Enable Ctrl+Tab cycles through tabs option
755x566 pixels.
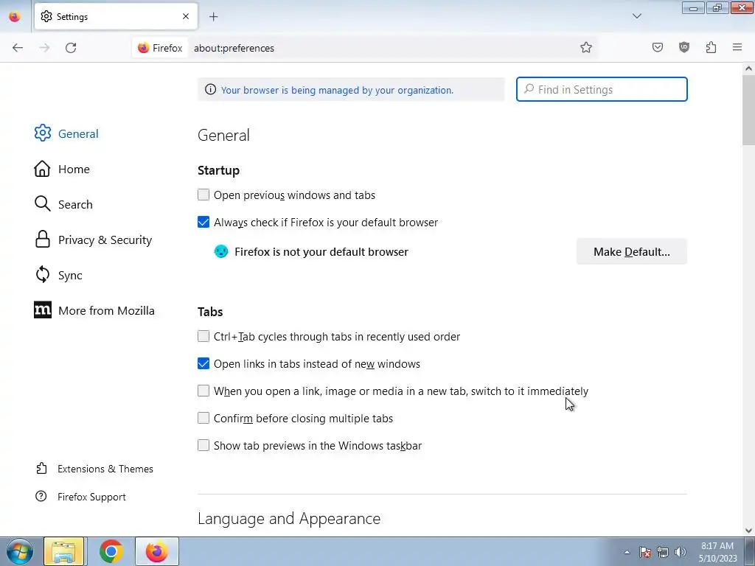click(x=203, y=336)
